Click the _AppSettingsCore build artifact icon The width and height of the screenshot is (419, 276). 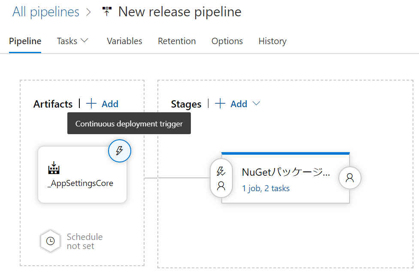53,168
